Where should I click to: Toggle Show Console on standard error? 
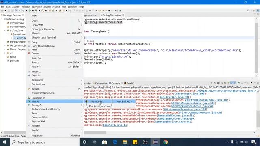[235, 82]
